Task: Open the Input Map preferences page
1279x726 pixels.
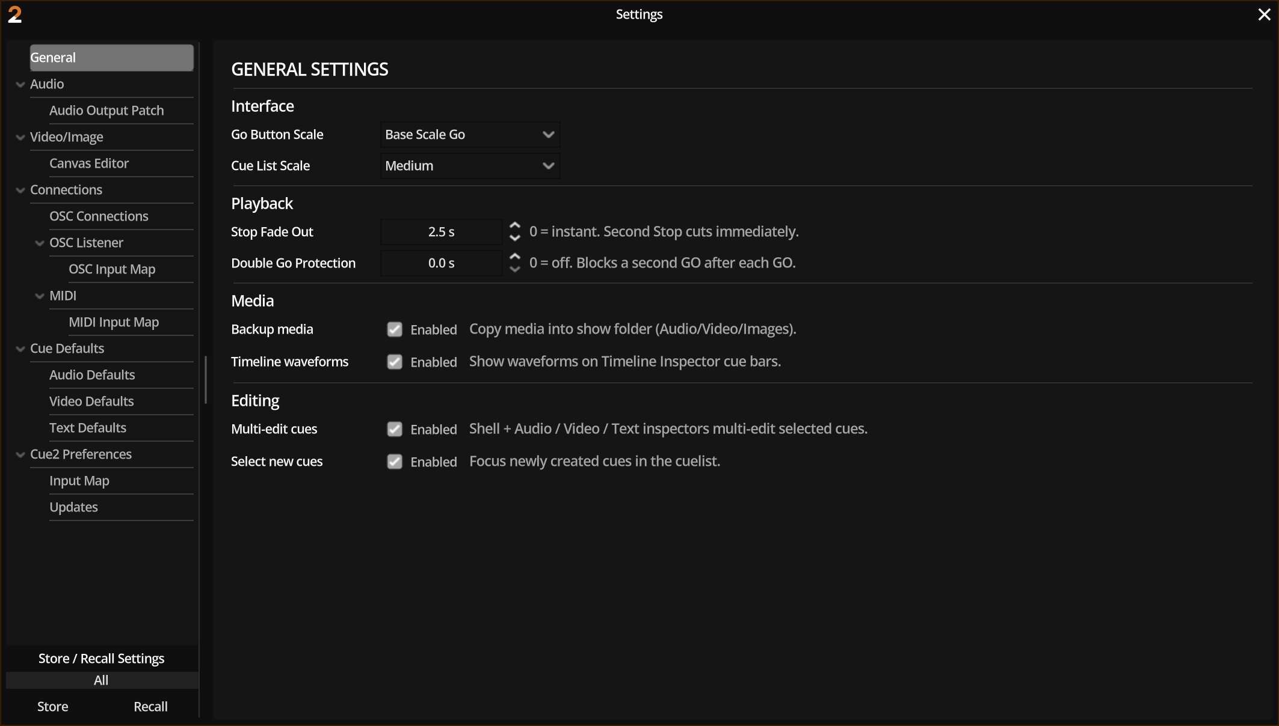Action: click(121, 481)
